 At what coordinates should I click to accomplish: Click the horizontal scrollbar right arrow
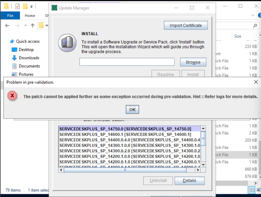pos(198,170)
